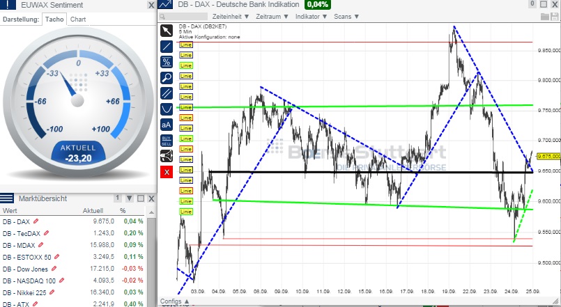This screenshot has height=307, width=561.
Task: Select the trend line drawing tool
Action: coord(167,47)
